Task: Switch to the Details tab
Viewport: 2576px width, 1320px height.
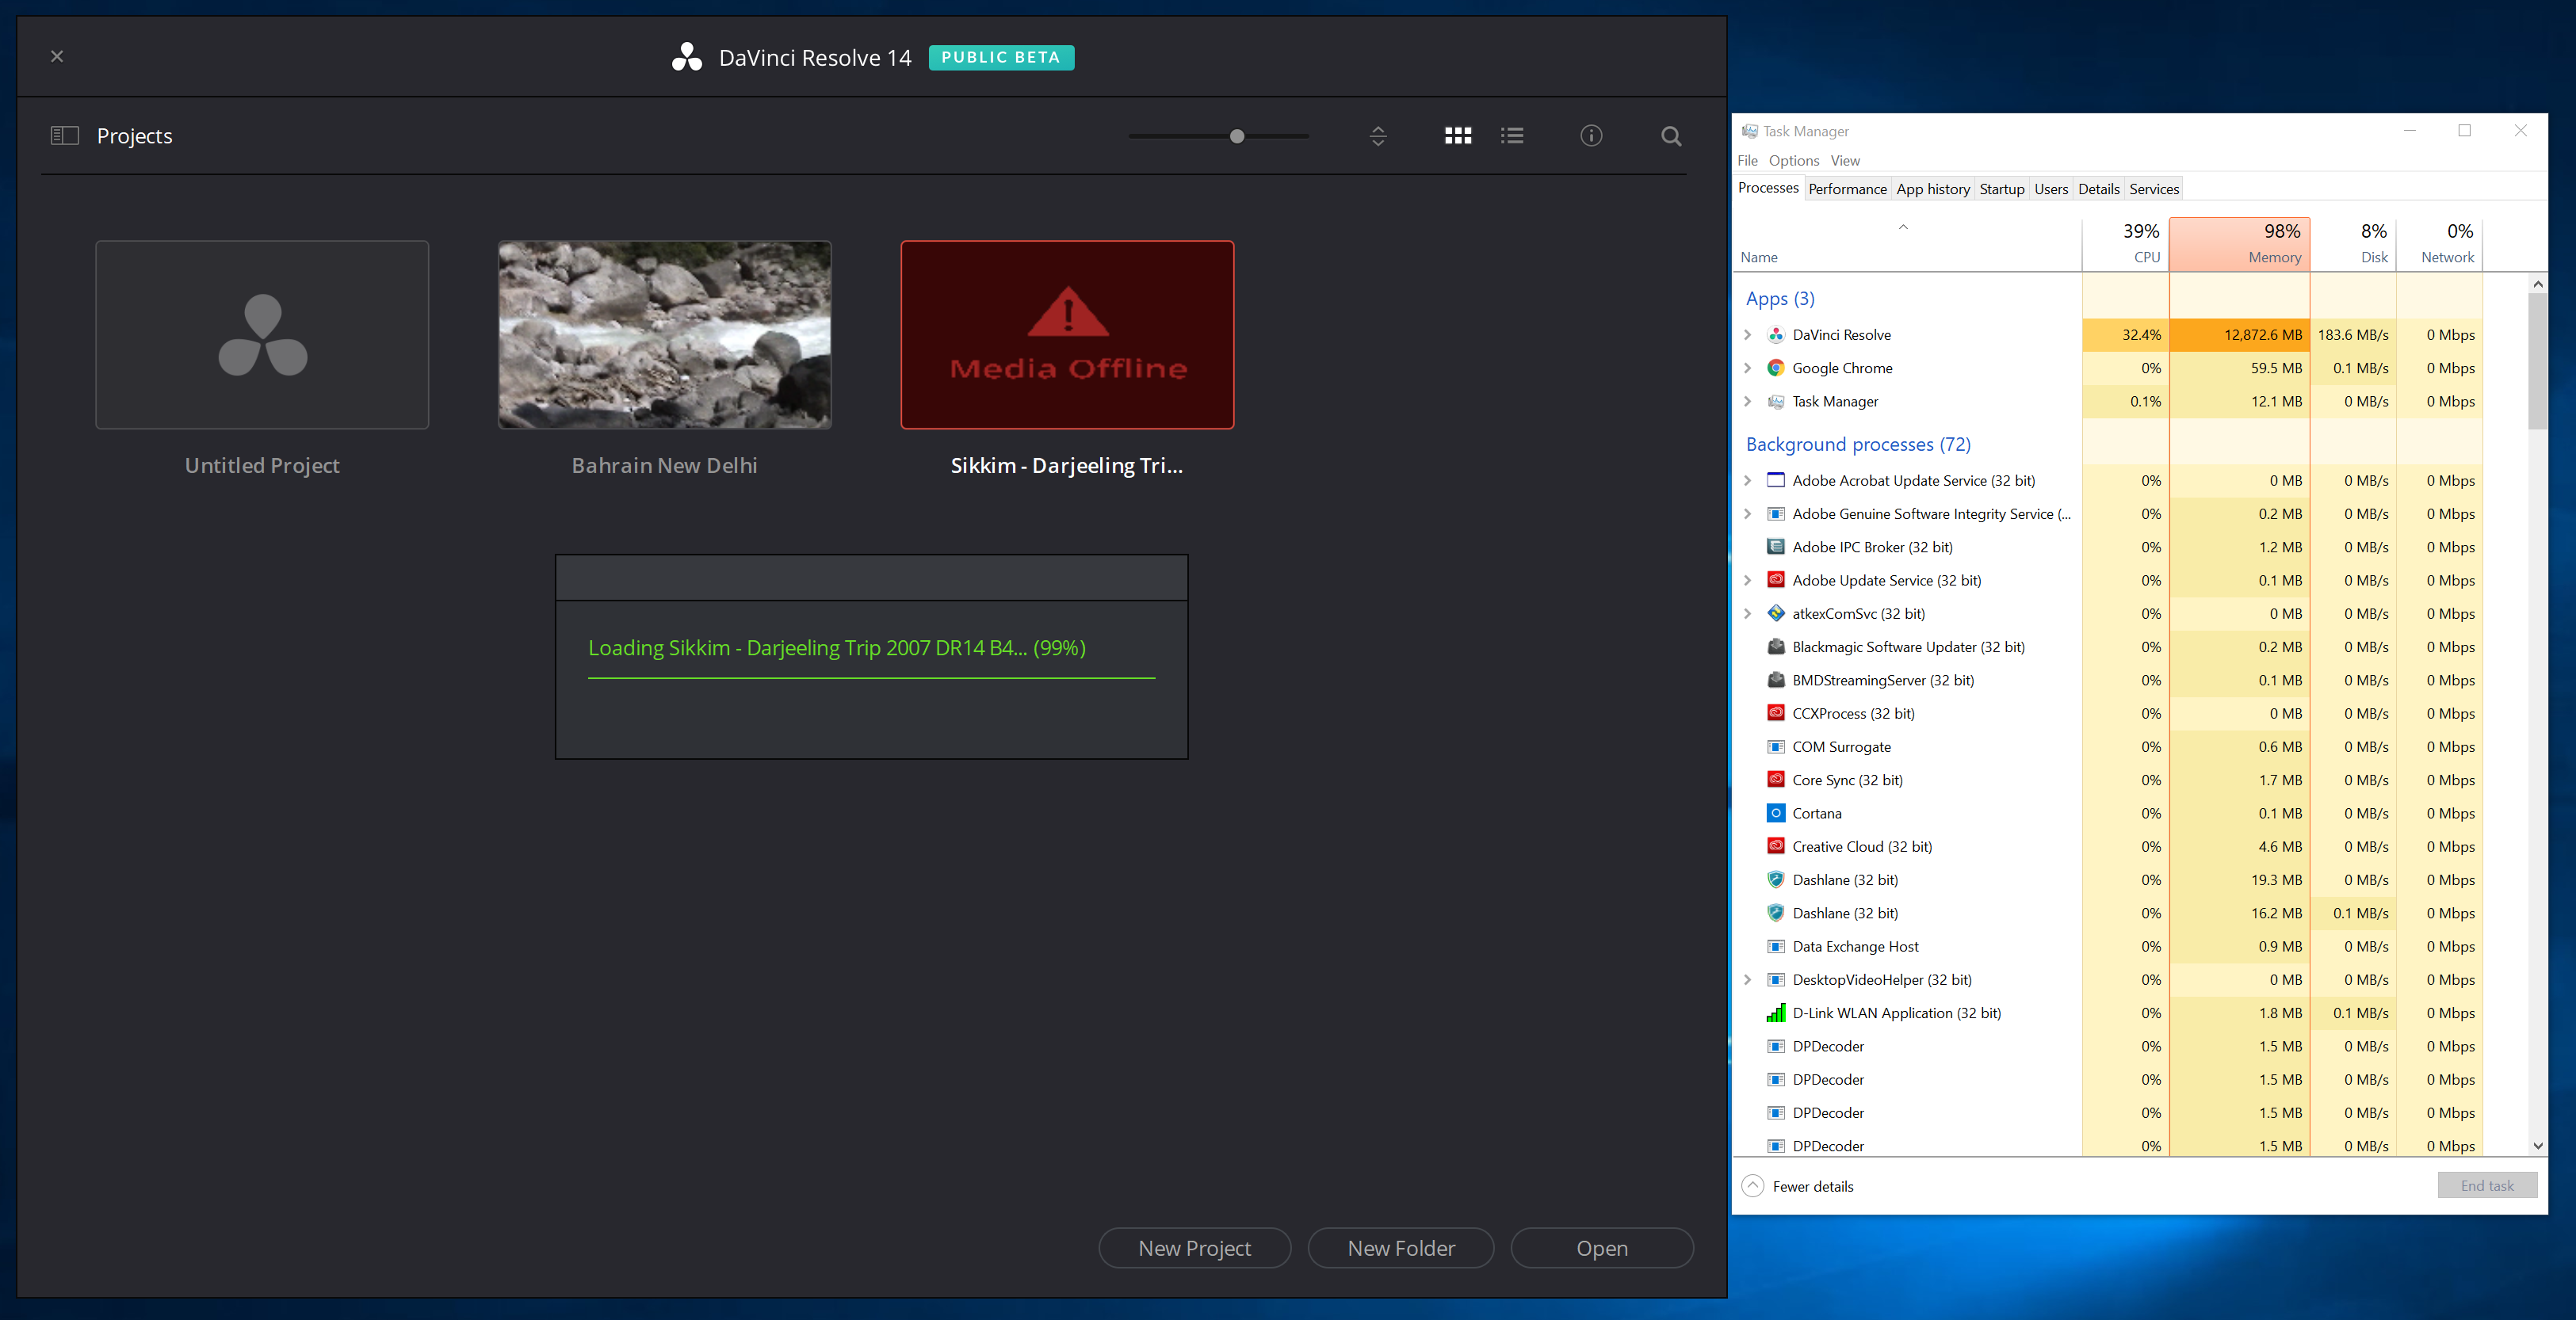Action: pyautogui.click(x=2098, y=189)
